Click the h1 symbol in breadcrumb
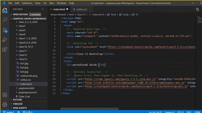Viewport: 202px width, 113px height. click(135, 14)
